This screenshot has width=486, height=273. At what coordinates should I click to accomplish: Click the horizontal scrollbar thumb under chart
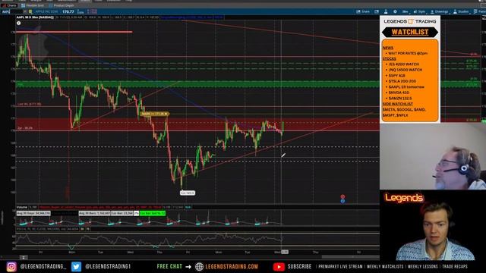[350, 257]
